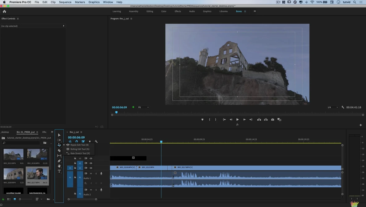Toggle V3 track output eye
This screenshot has height=207, width=366.
coord(91,158)
